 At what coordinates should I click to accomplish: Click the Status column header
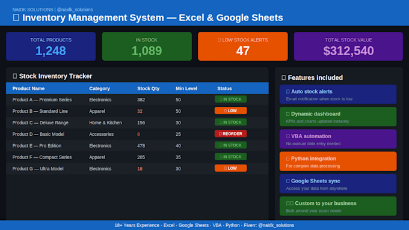pyautogui.click(x=224, y=88)
